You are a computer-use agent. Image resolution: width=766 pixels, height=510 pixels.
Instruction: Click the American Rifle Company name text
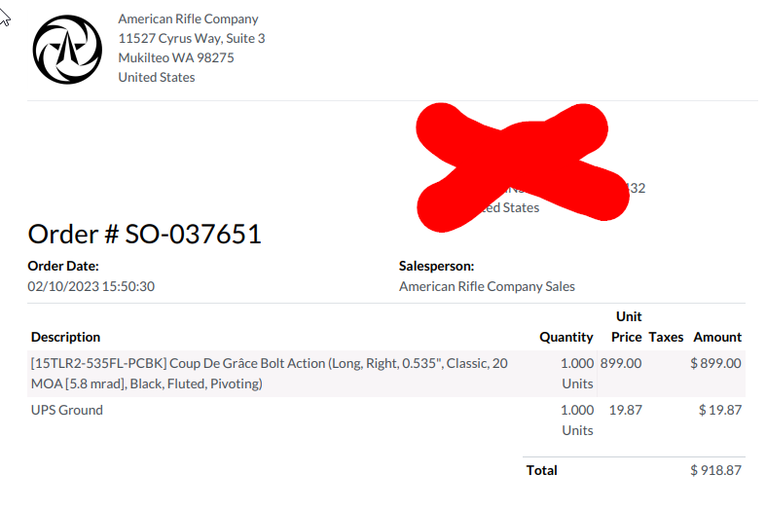[188, 18]
